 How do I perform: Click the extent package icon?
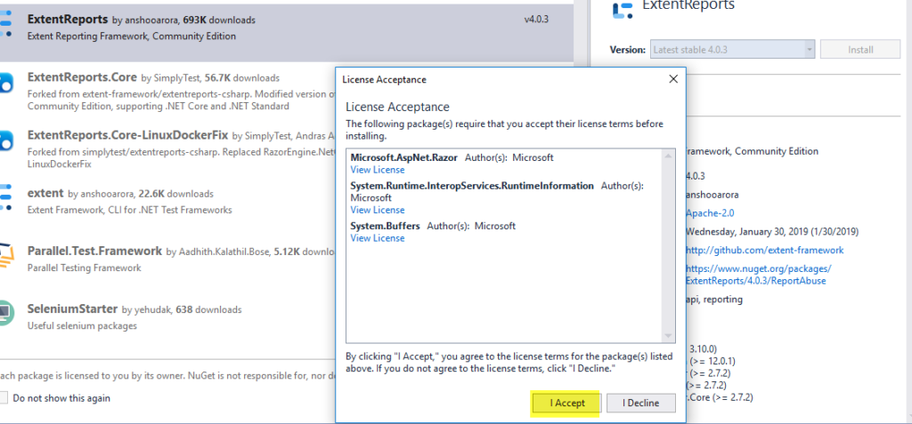tap(6, 197)
